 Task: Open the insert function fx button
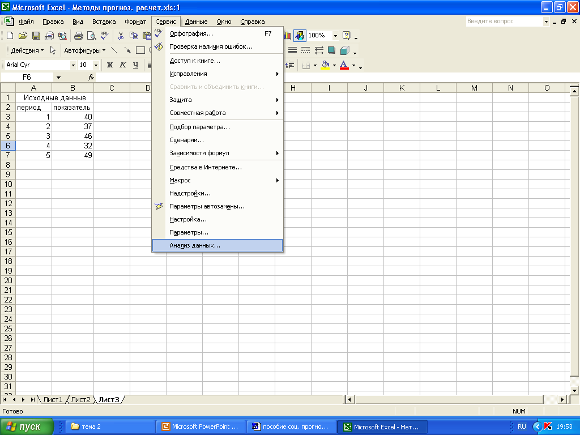click(91, 77)
